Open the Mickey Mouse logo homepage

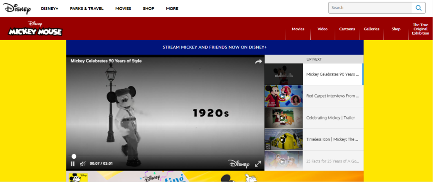point(35,29)
